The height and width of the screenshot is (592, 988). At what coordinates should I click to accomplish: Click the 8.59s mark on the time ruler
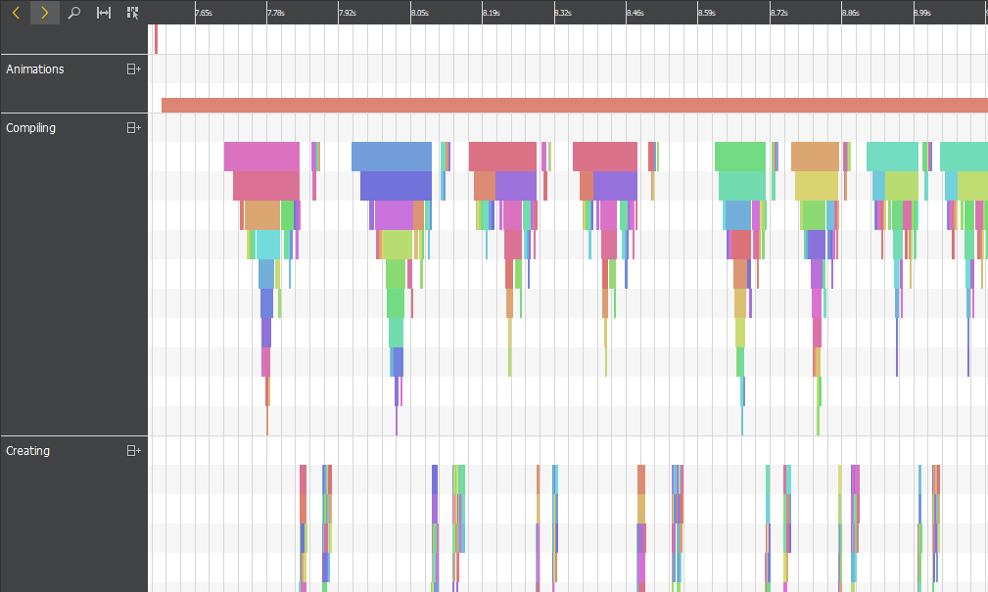[x=706, y=14]
